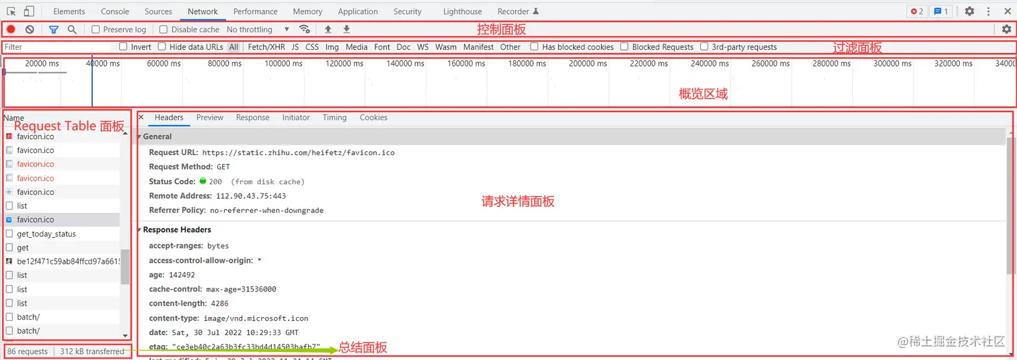This screenshot has width=1017, height=360.
Task: Filter requests by Doc
Action: pyautogui.click(x=404, y=47)
